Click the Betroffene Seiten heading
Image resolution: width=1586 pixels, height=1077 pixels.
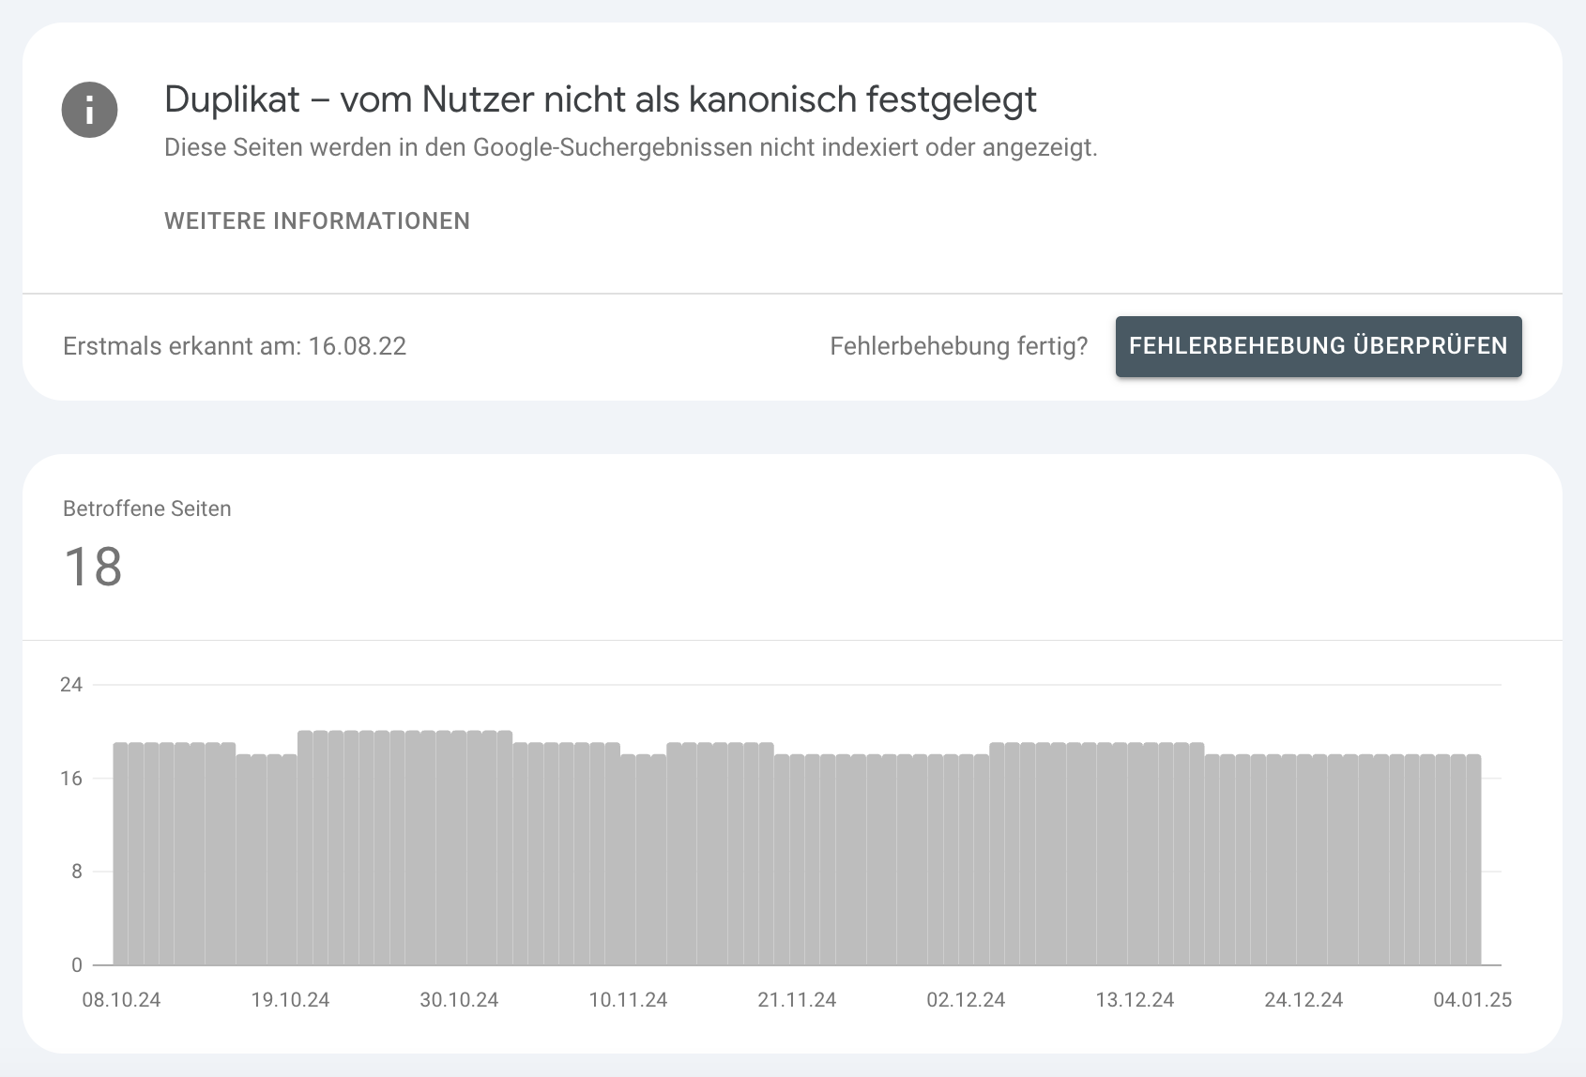pyautogui.click(x=146, y=508)
